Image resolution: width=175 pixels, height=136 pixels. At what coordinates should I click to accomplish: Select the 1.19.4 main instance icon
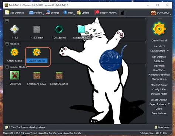click(37, 29)
